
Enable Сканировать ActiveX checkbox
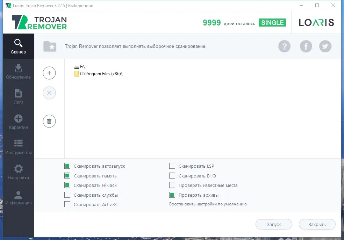pos(67,204)
